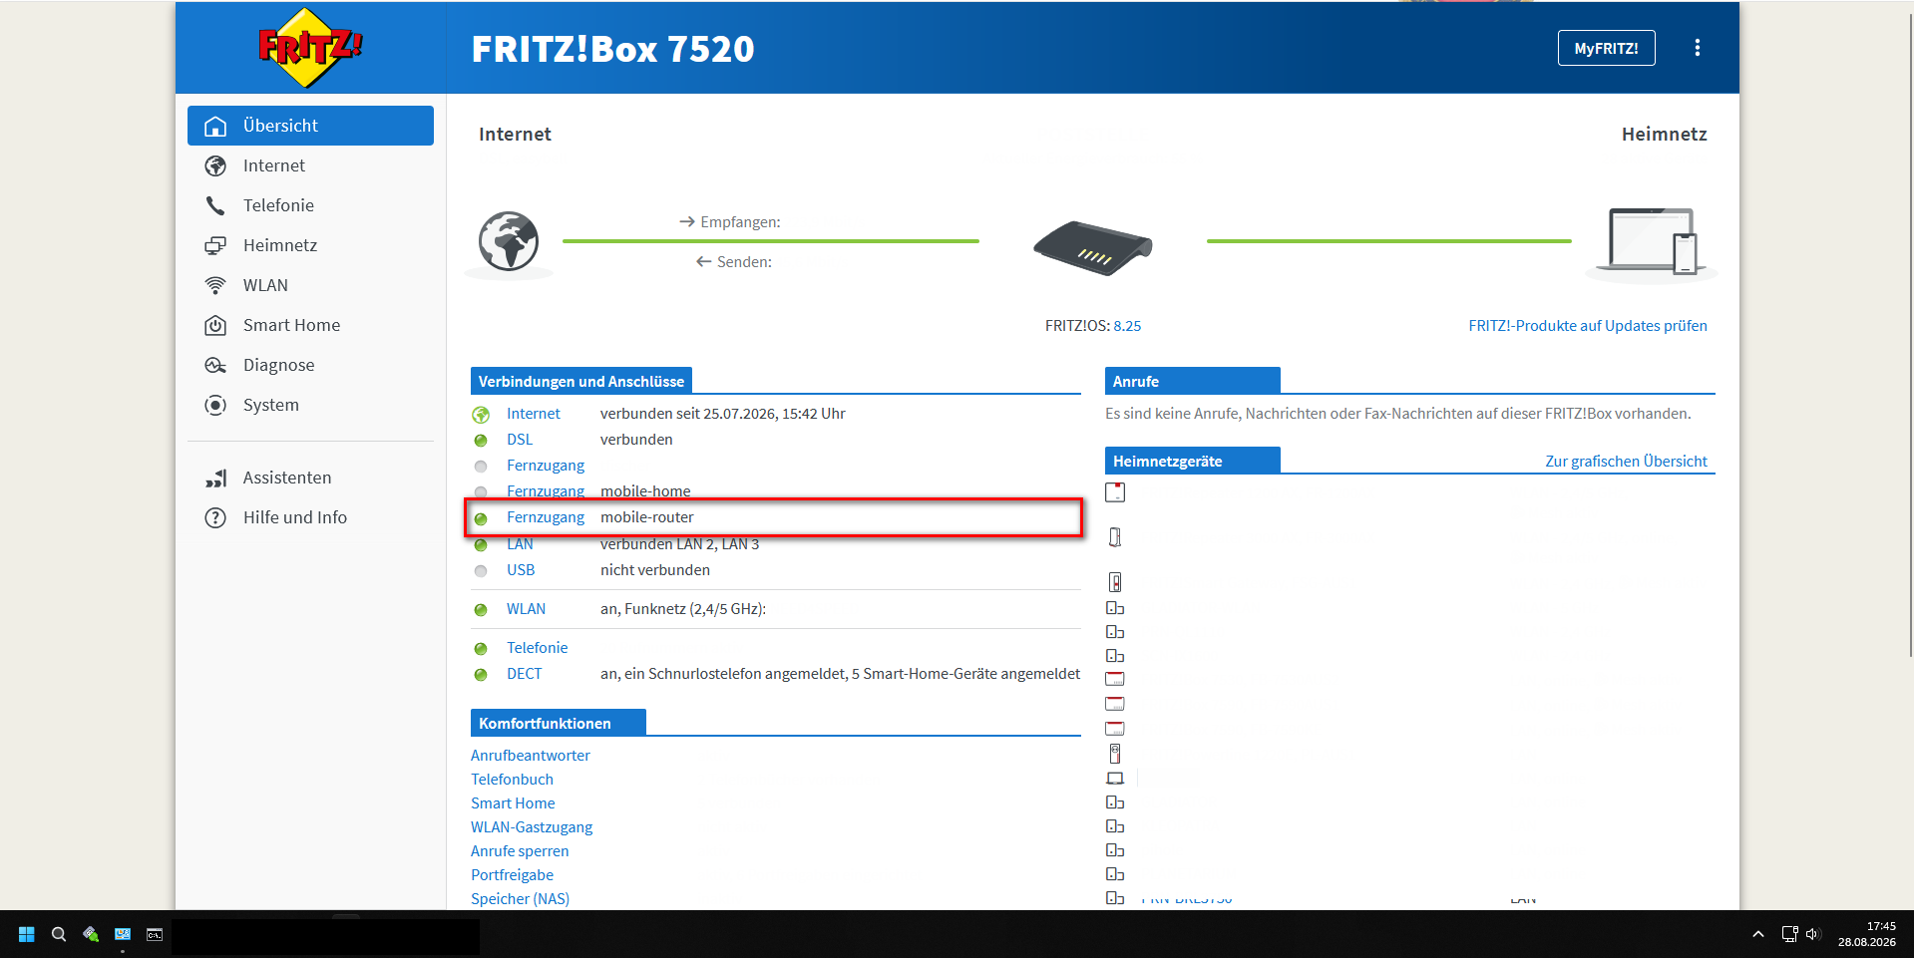
Task: Open the Telefonie link in the connections list
Action: pos(537,648)
